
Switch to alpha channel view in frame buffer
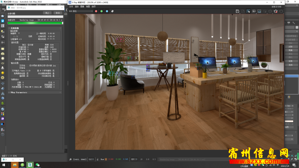112,11
